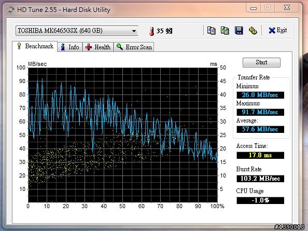Copy screenshot to clipboard icon
The image size is (308, 231).
coord(225,31)
